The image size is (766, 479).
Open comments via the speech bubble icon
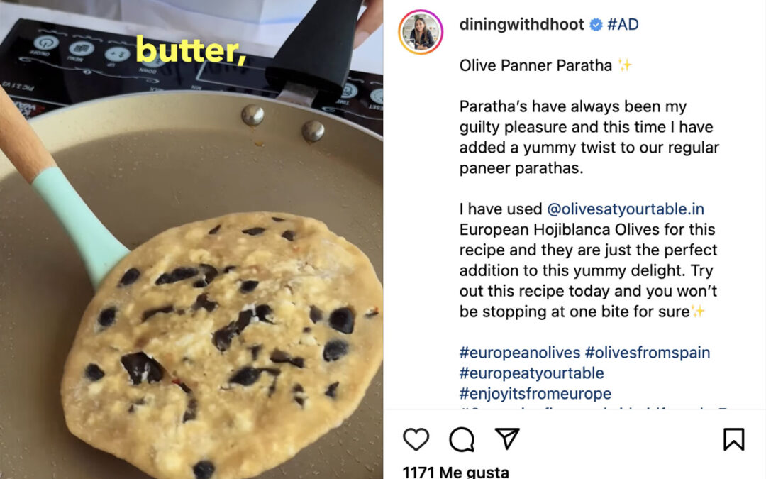[462, 439]
